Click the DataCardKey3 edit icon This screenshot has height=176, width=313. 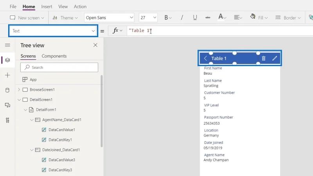pyautogui.click(x=44, y=170)
